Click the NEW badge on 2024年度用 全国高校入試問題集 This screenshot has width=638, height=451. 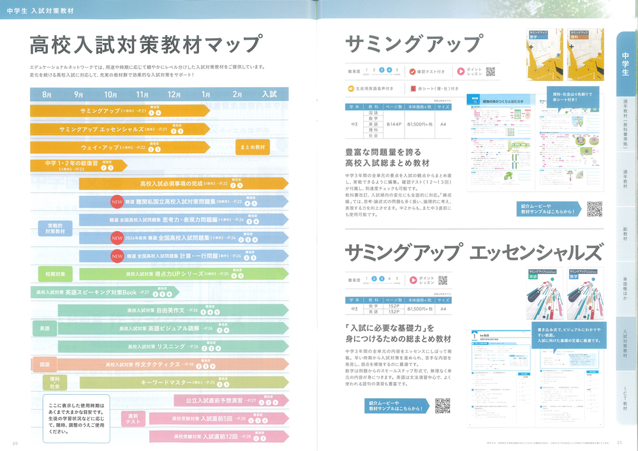point(117,238)
